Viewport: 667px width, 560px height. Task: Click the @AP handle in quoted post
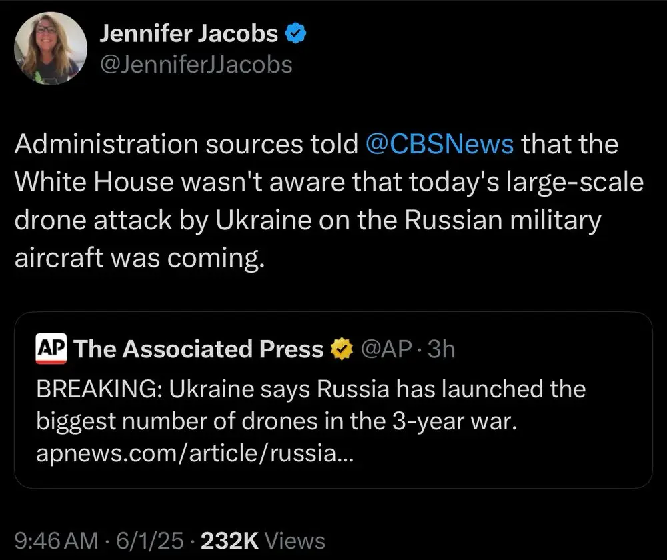pyautogui.click(x=385, y=349)
